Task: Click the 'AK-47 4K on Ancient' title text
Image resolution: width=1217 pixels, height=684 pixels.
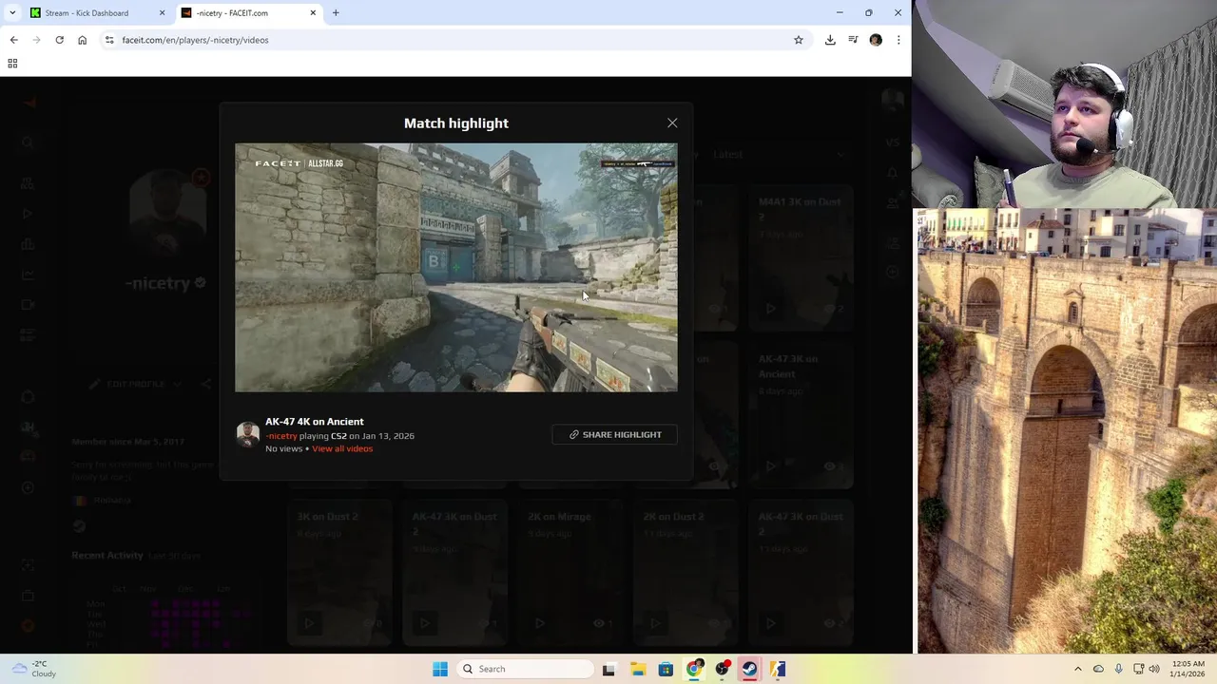Action: (x=314, y=422)
